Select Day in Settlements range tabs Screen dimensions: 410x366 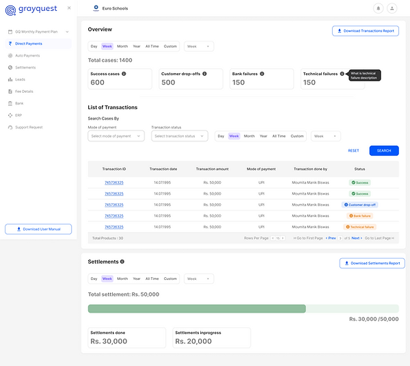(94, 279)
